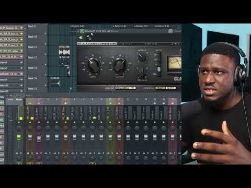The height and width of the screenshot is (188, 251).
Task: Toggle mute on mixer insert 12
Action: tap(128, 123)
